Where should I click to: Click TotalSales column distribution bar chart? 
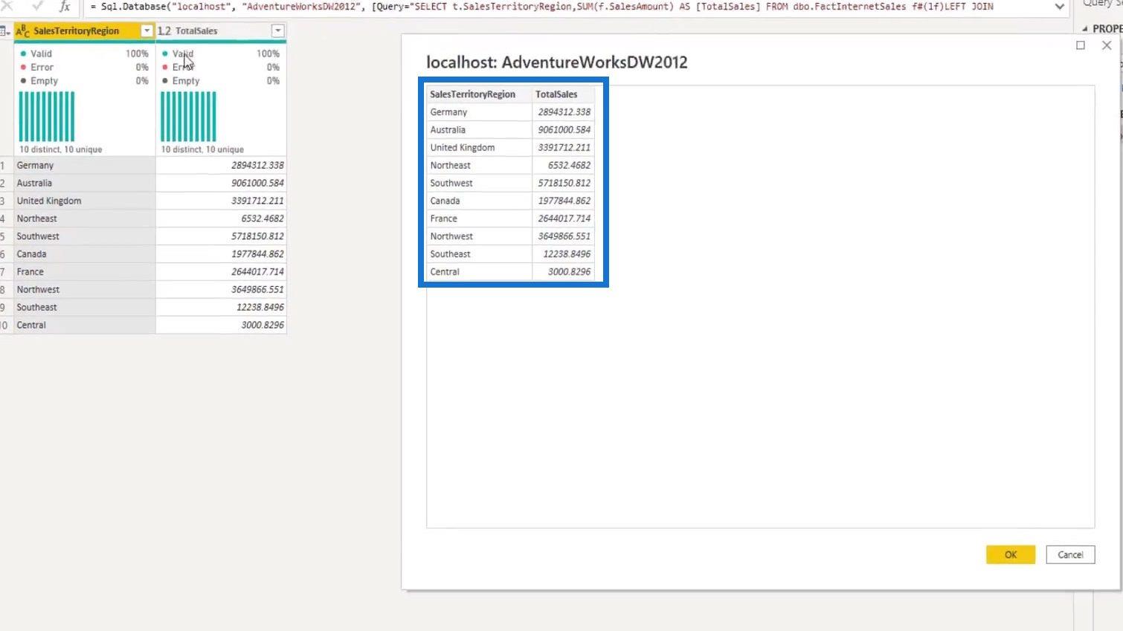point(188,117)
